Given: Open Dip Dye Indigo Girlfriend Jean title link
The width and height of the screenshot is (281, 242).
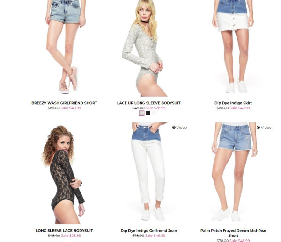Looking at the screenshot, I should (149, 231).
